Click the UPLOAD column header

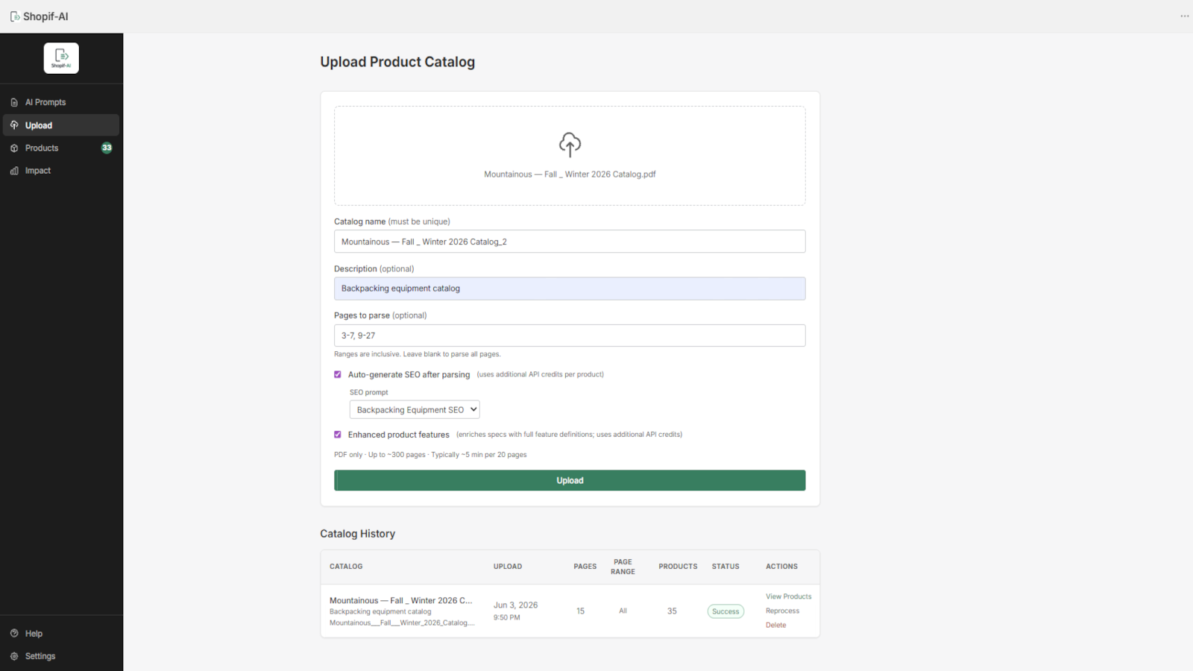pos(508,567)
